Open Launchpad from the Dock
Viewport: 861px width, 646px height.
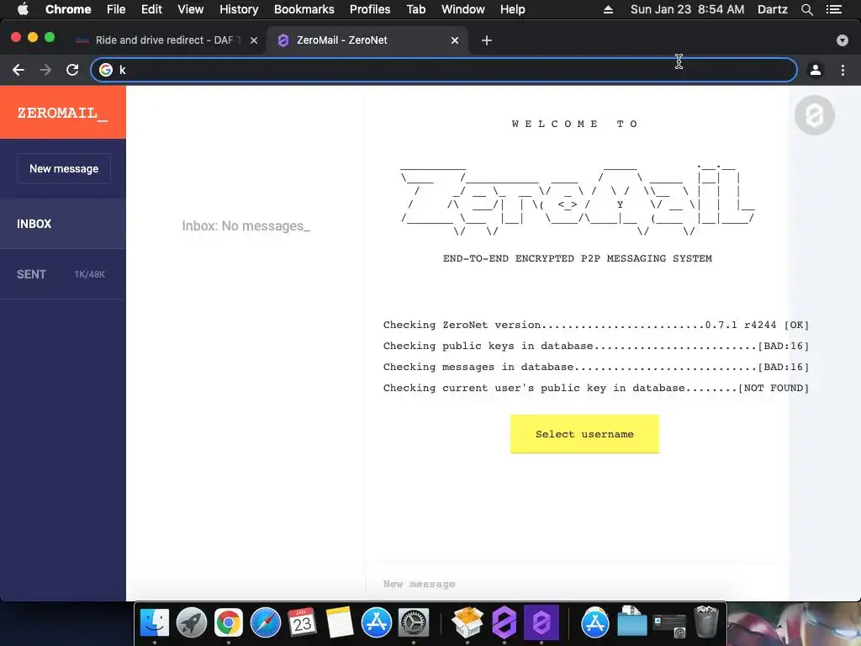click(192, 623)
